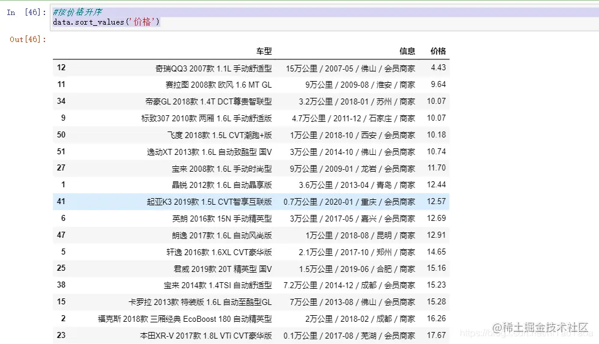Click the 信息 column header

point(407,51)
